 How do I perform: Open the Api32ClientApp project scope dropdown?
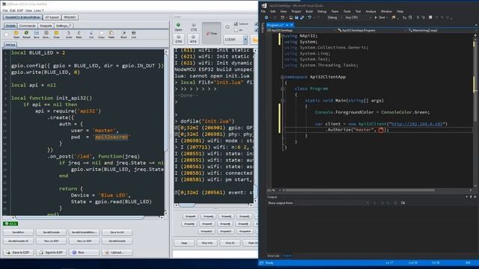click(301, 31)
